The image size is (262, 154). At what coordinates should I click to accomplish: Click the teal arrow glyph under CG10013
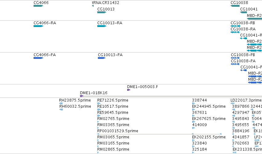pyautogui.click(x=102, y=12)
